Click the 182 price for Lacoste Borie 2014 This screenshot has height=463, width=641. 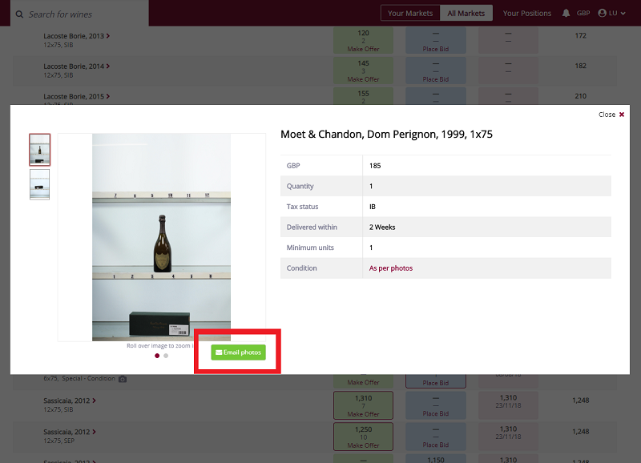point(580,66)
